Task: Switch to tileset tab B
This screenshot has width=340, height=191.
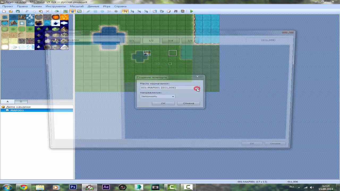Action: 21,102
